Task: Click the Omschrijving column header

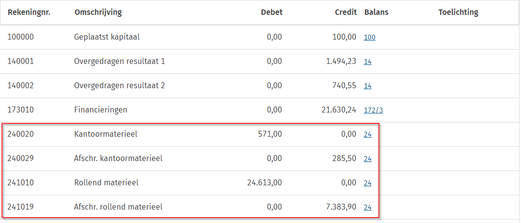Action: tap(98, 12)
